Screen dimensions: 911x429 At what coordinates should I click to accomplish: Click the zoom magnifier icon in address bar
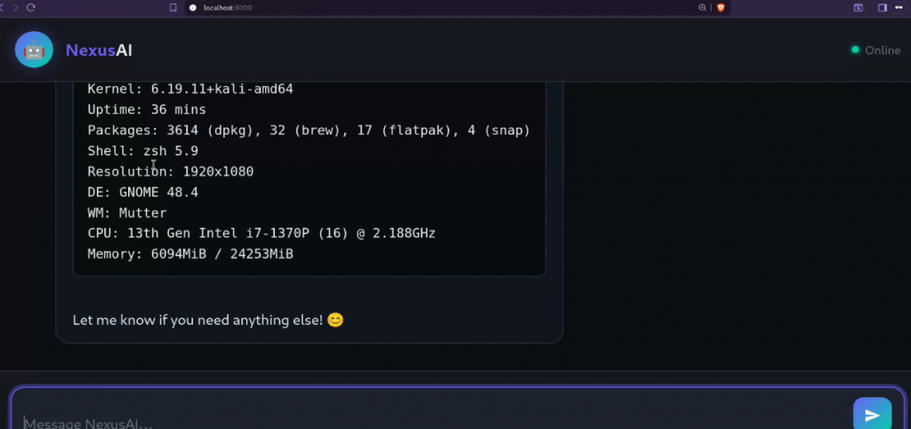[x=702, y=7]
